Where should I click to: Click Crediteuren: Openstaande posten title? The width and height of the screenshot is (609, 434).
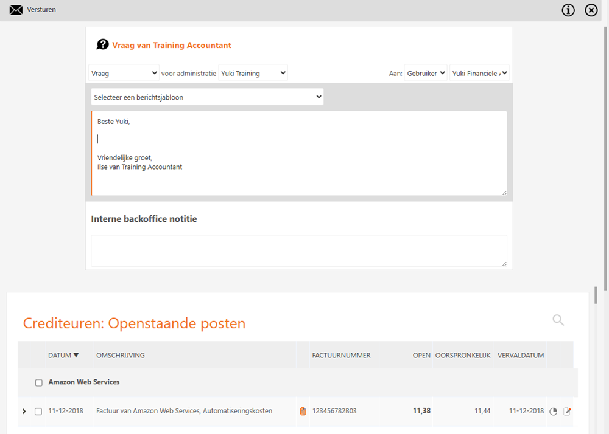[x=134, y=323]
